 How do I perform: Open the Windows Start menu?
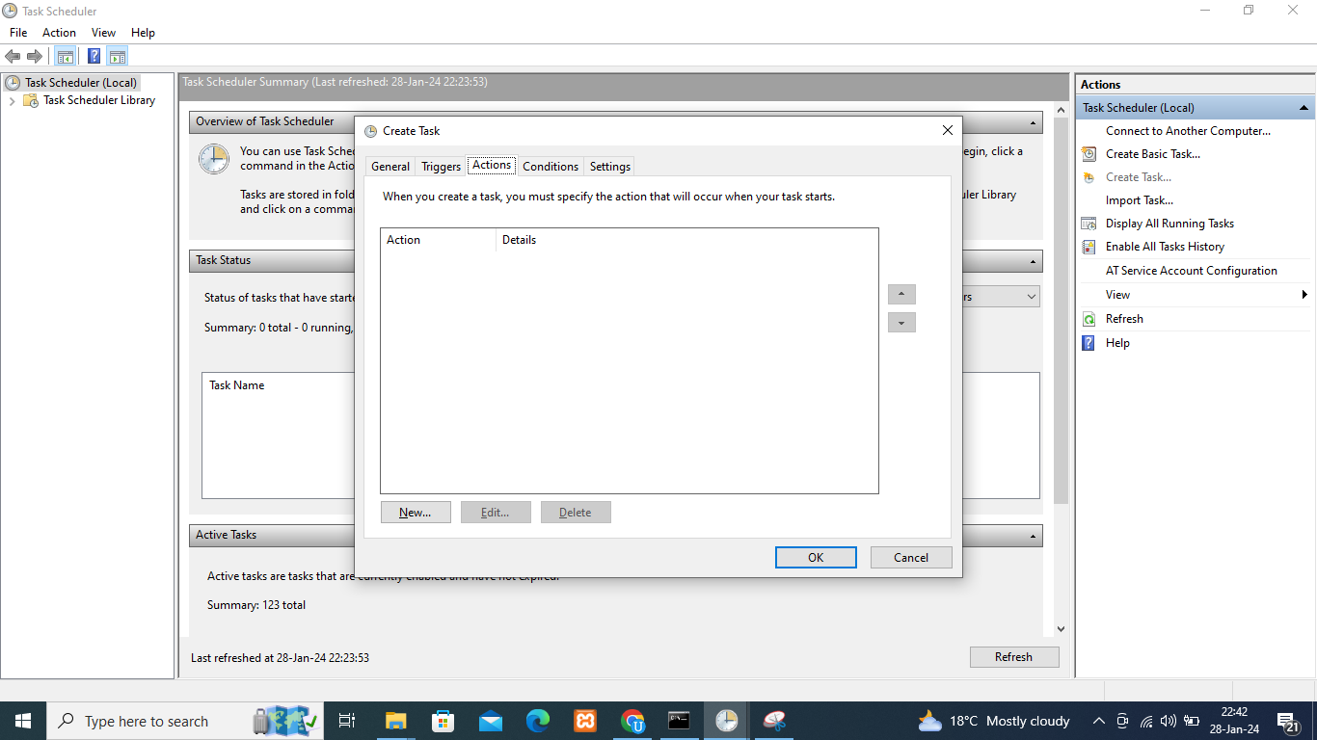click(x=23, y=721)
